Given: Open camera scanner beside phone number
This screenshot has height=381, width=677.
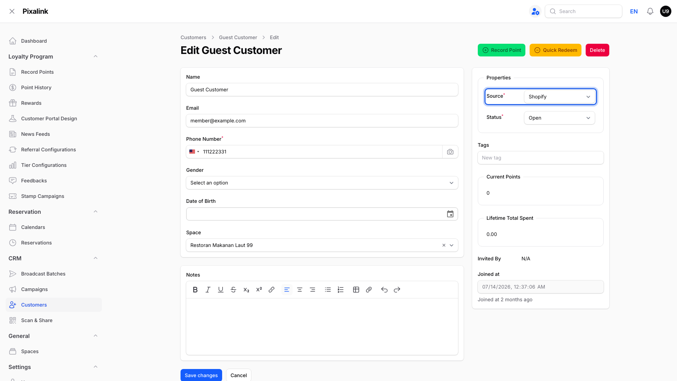Looking at the screenshot, I should [x=450, y=152].
